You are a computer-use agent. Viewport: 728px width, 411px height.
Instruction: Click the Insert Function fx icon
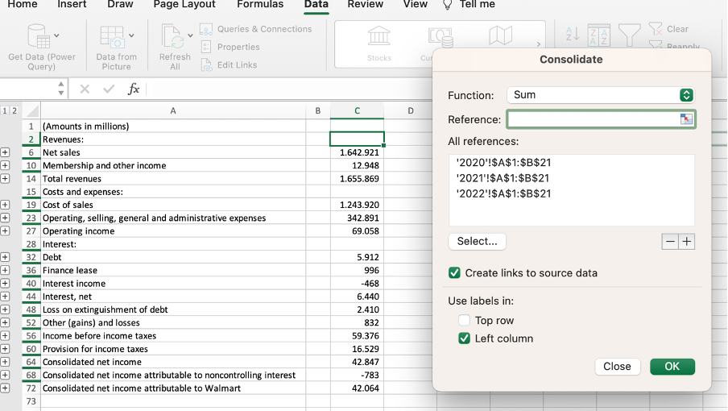134,89
